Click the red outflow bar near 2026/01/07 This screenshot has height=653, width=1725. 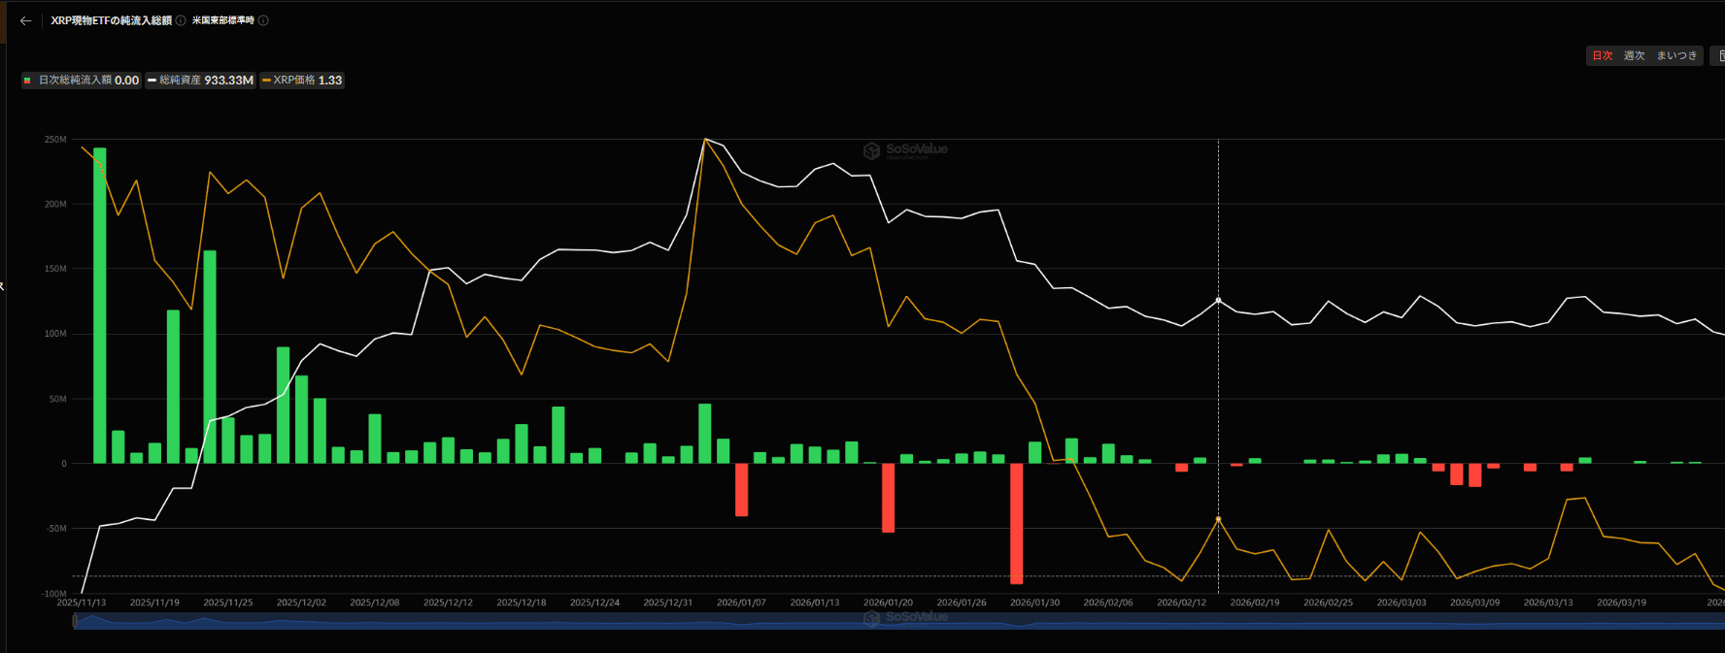[x=741, y=489]
